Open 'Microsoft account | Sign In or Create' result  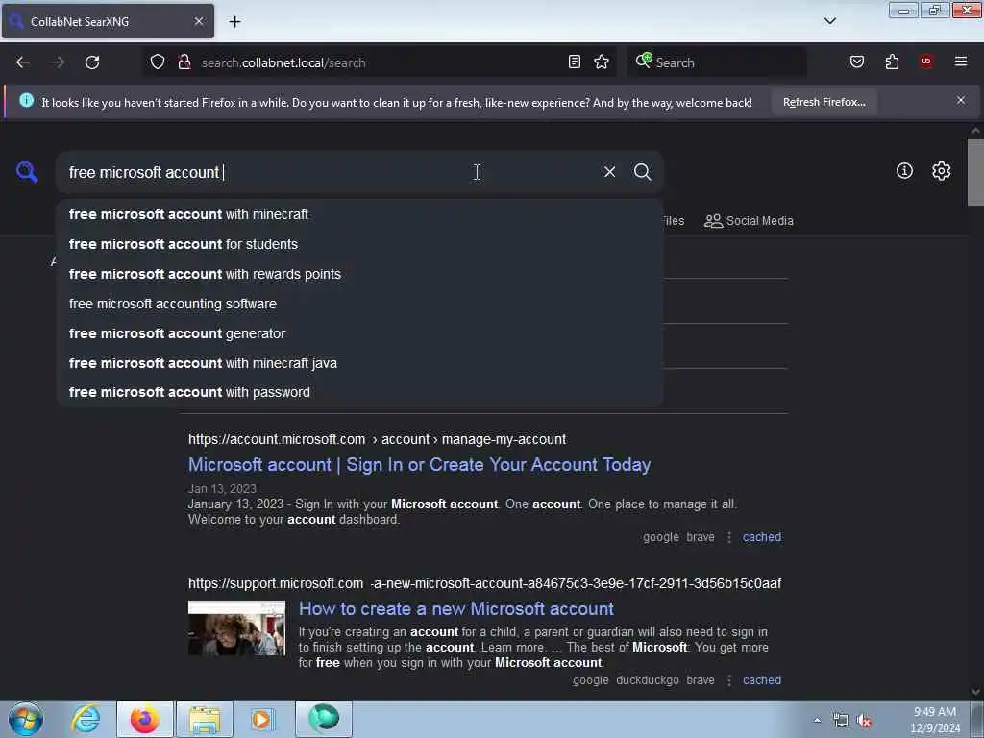419,465
